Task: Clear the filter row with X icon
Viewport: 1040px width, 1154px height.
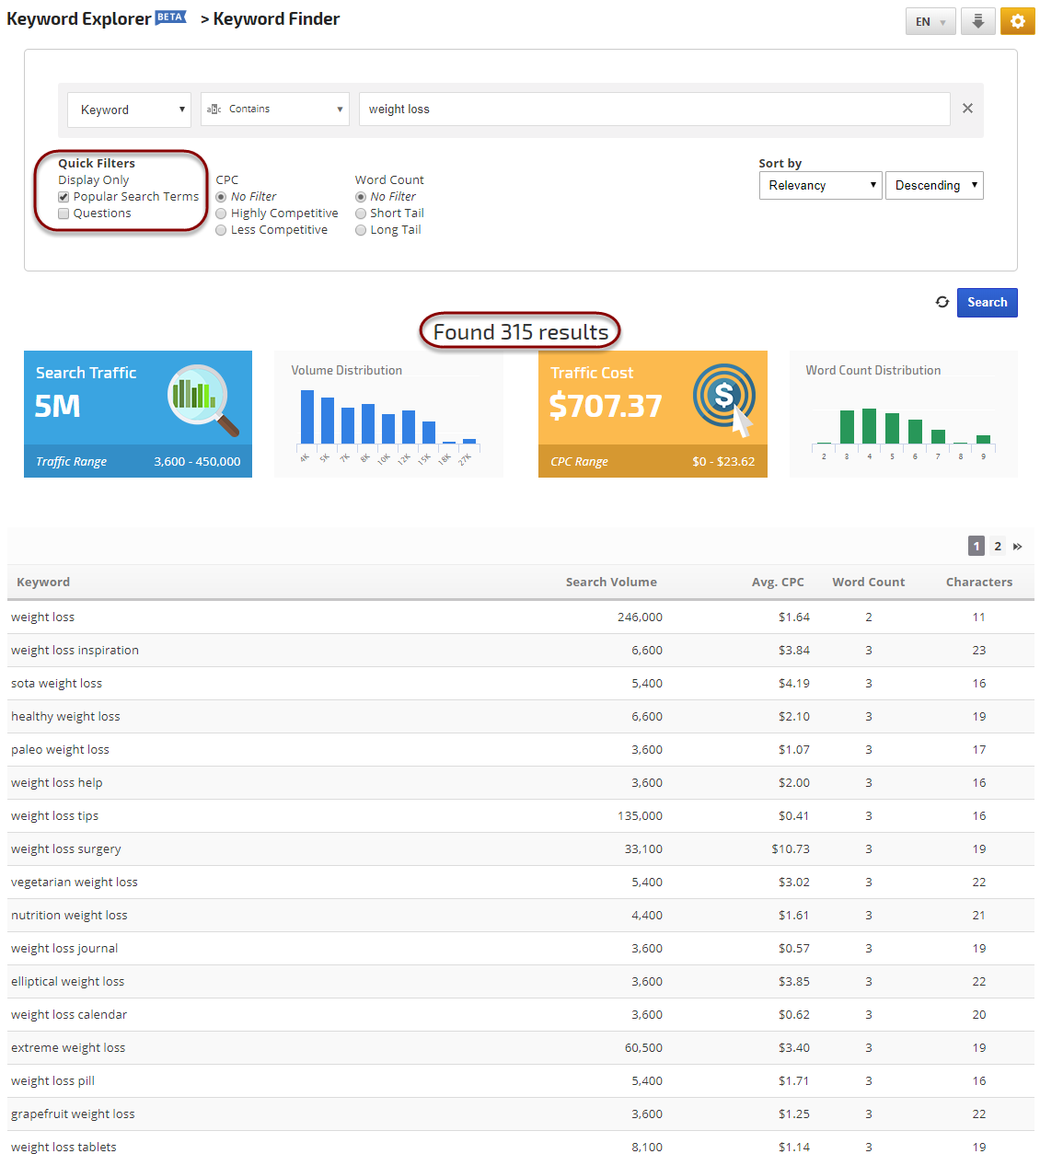Action: tap(967, 109)
